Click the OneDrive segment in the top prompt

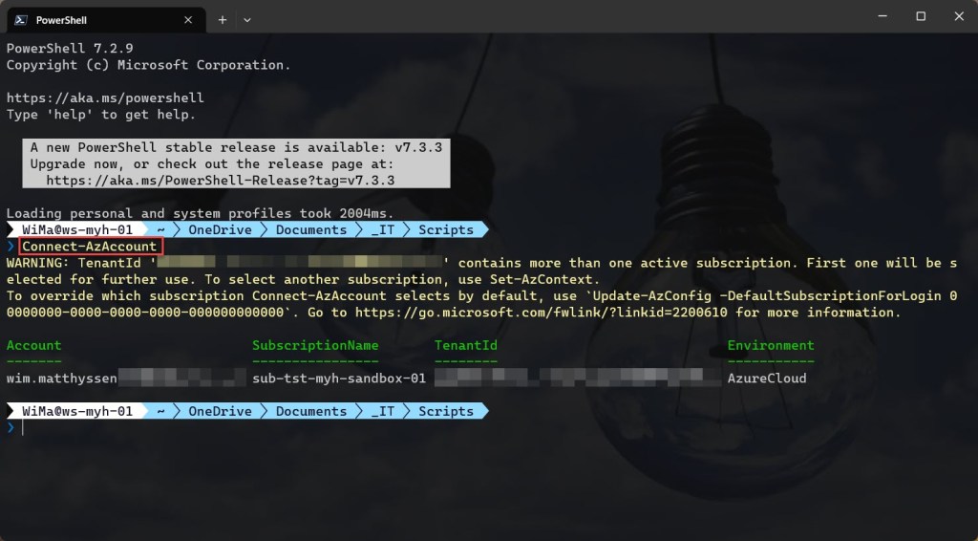220,229
